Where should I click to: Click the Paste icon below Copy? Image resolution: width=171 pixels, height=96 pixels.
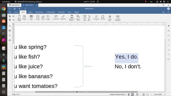click(x=10, y=20)
